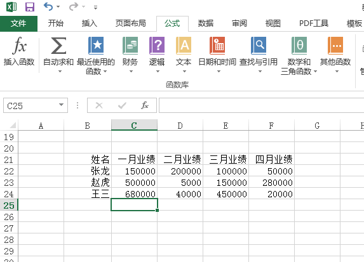364x262 pixels.
Task: Open the undo history dropdown arrow
Action: point(58,7)
